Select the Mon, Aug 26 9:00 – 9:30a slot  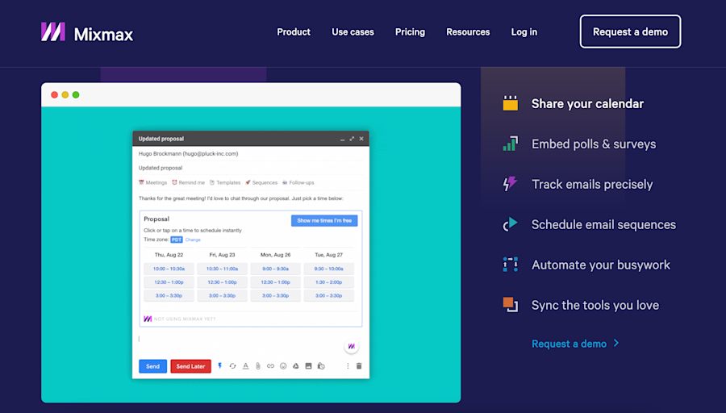[x=276, y=269]
